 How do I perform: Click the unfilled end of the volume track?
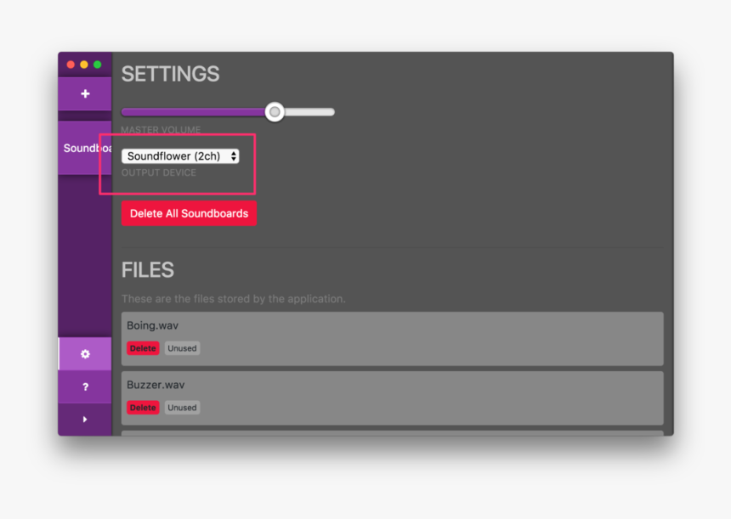(310, 112)
